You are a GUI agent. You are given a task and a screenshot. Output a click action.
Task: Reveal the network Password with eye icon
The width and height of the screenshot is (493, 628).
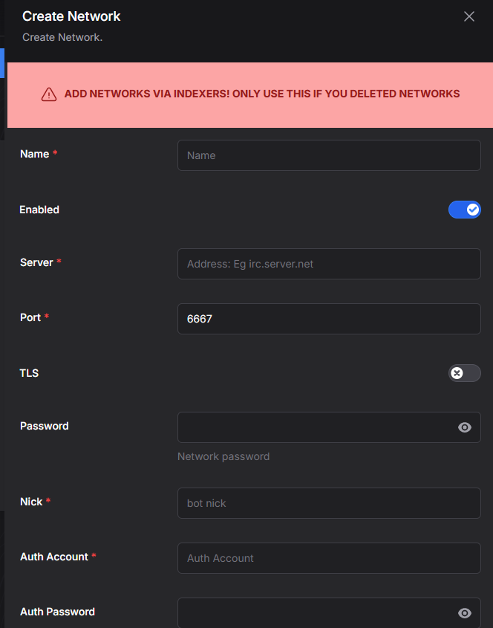coord(465,427)
